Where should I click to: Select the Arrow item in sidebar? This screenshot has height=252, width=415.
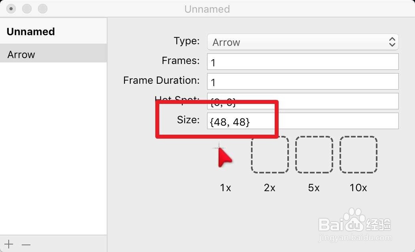point(53,54)
